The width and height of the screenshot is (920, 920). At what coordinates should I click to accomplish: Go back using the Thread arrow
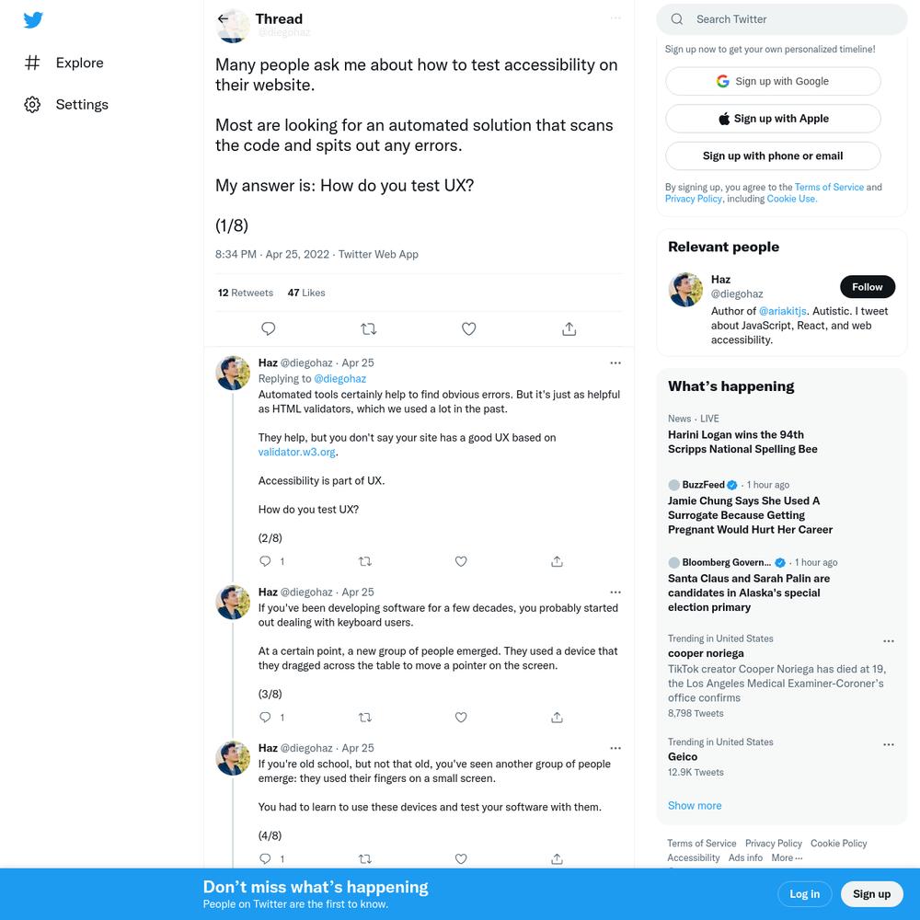223,18
